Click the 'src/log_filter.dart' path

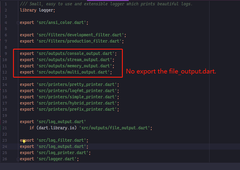61,140
